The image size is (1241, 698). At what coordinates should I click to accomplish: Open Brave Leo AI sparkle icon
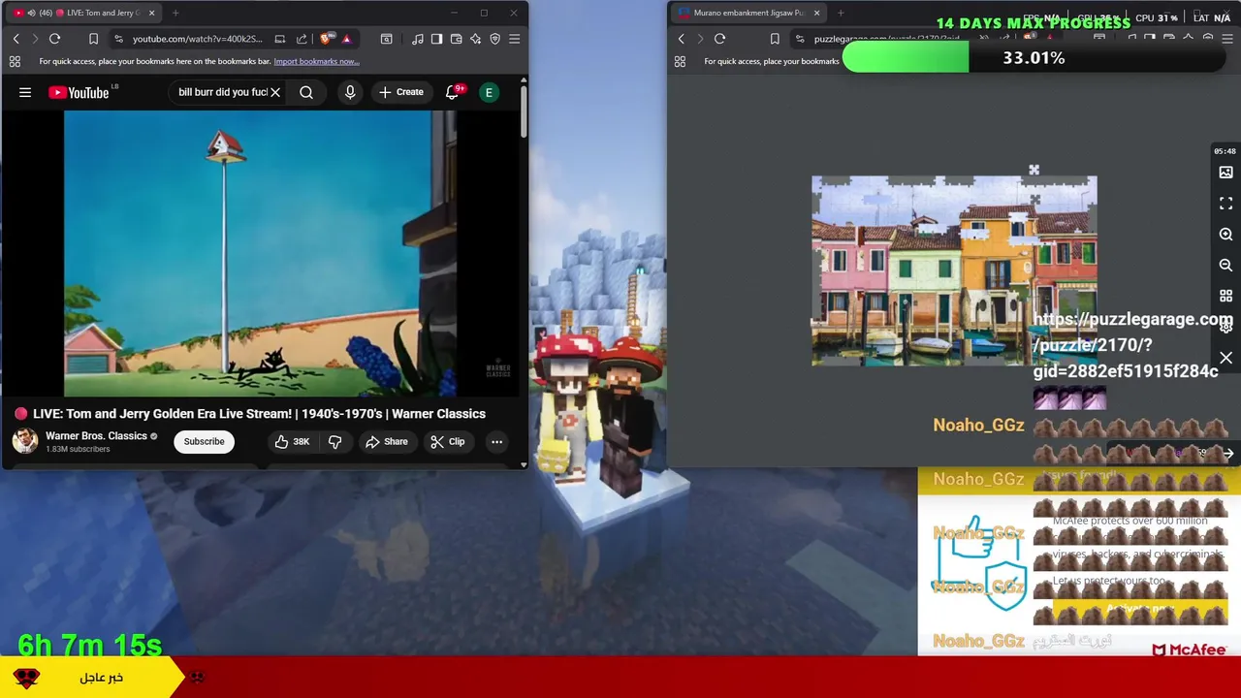pos(475,39)
